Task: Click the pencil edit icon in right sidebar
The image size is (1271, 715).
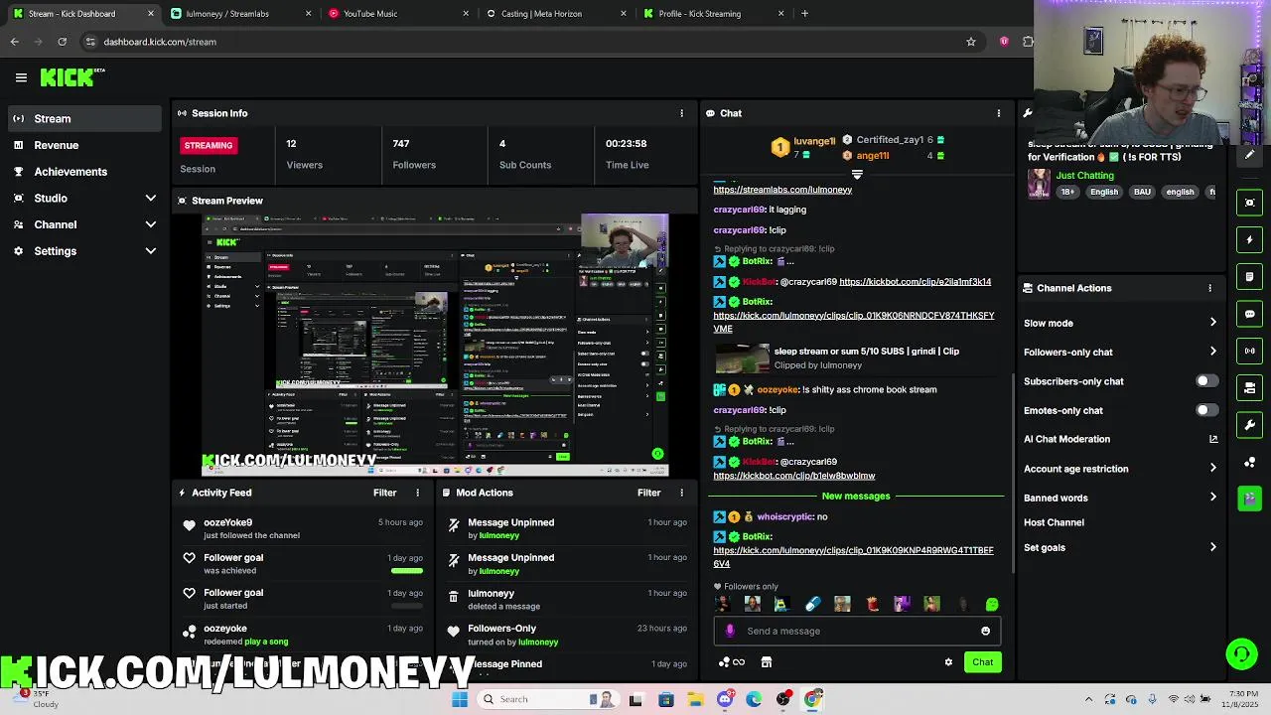Action: [x=1250, y=156]
